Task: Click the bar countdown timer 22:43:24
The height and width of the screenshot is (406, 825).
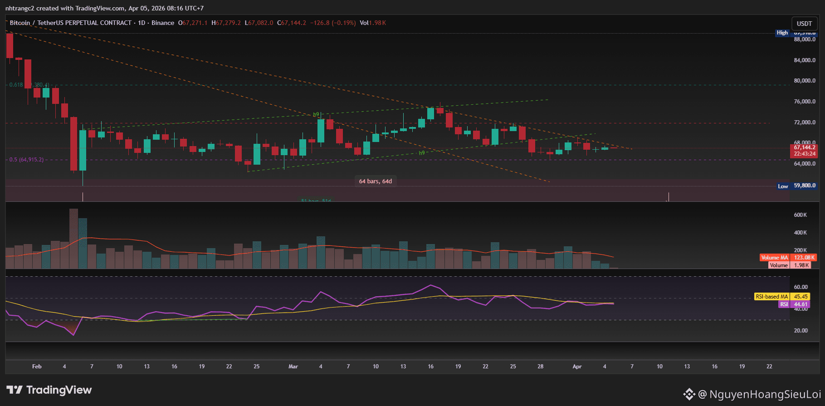Action: (805, 154)
